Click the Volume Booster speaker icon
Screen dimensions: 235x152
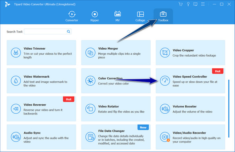tap(165, 109)
